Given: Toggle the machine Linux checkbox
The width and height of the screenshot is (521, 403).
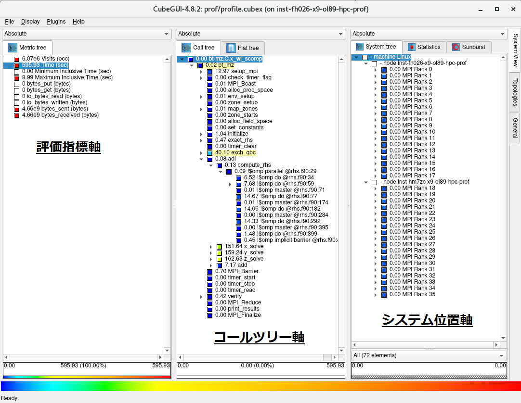Looking at the screenshot, I should coord(365,57).
